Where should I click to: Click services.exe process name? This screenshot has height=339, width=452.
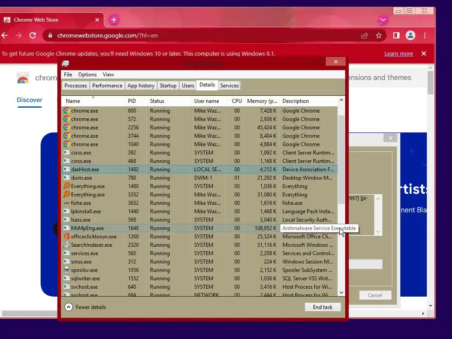(84, 253)
